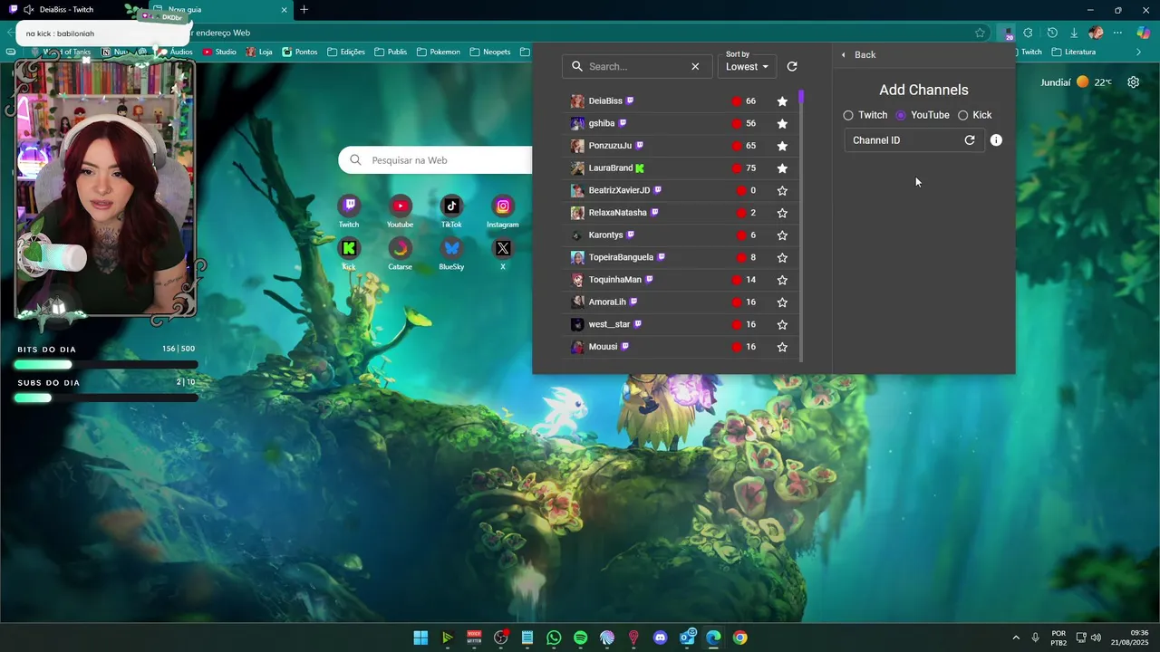This screenshot has width=1160, height=652.
Task: Open the TopeiraBanguela channel row
Action: pos(680,257)
